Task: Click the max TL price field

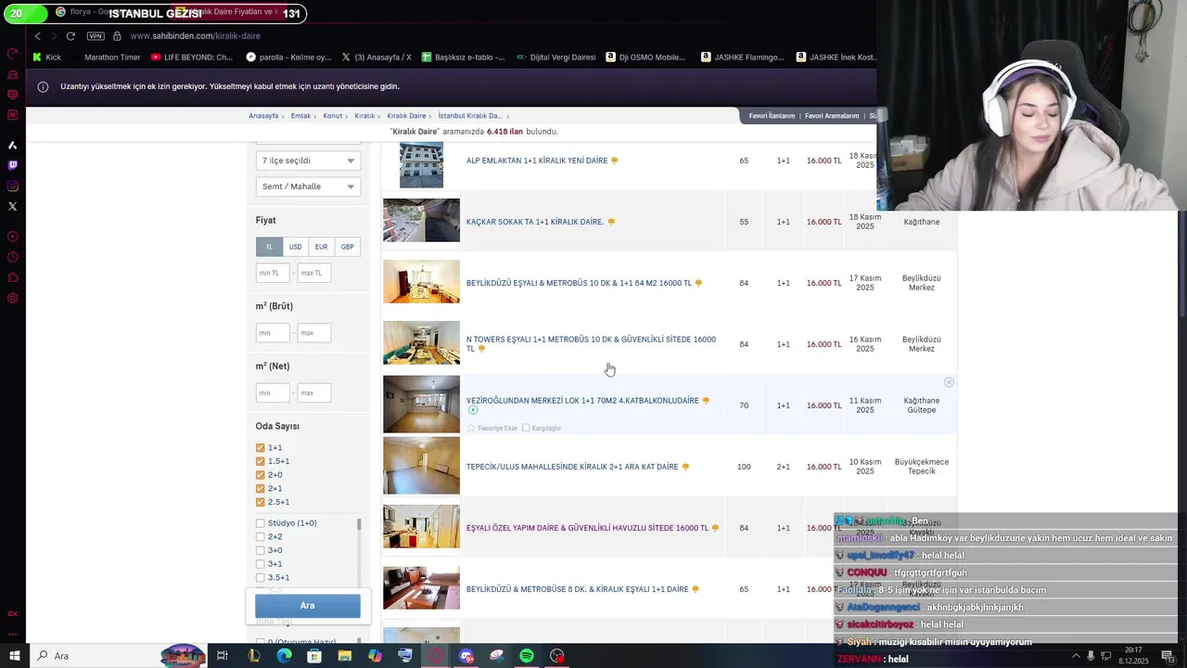Action: coord(313,273)
